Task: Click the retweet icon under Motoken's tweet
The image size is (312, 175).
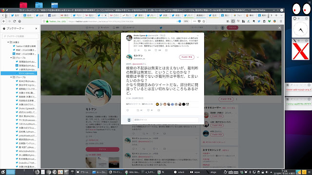Action: pos(138,110)
